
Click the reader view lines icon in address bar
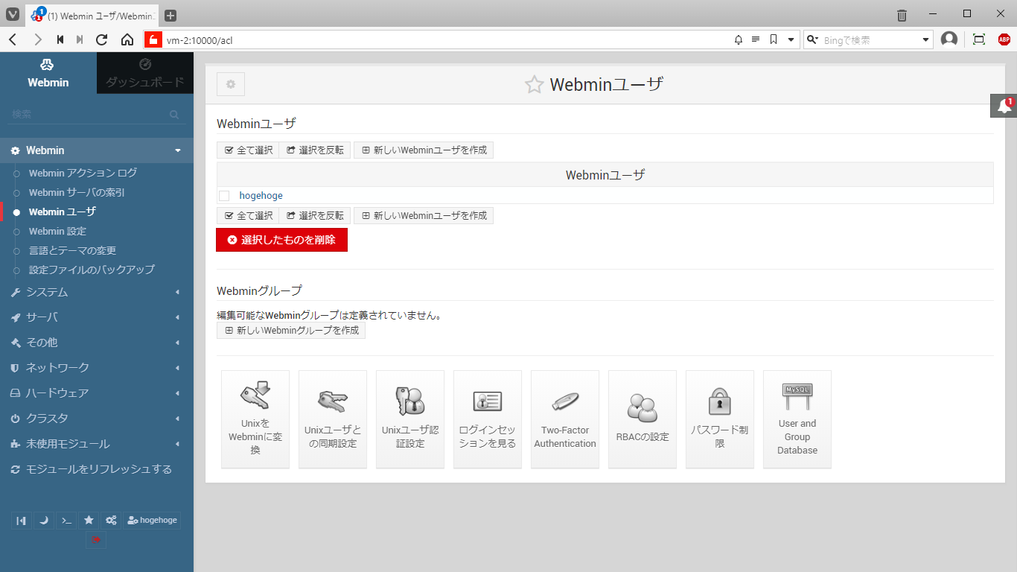756,39
